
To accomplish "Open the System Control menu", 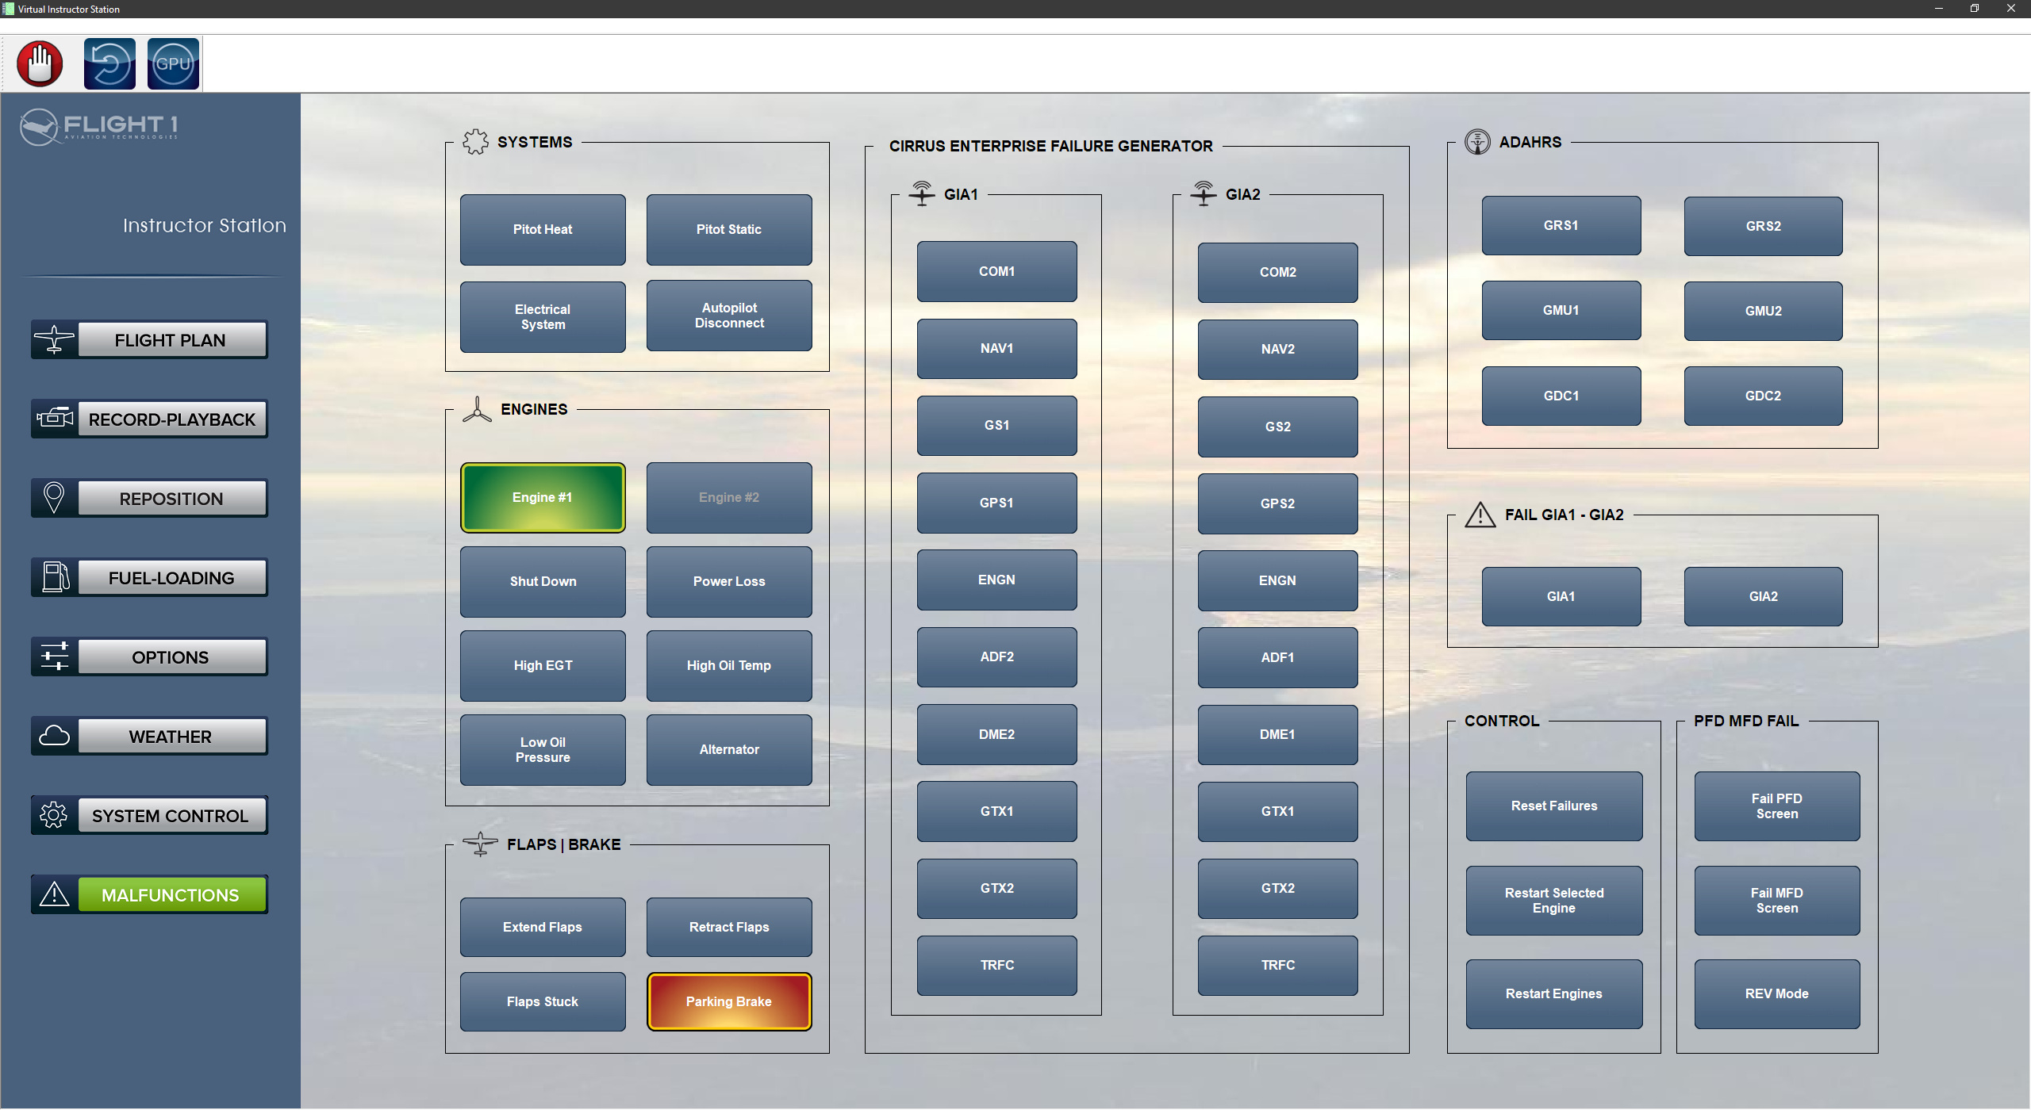I will click(x=171, y=815).
